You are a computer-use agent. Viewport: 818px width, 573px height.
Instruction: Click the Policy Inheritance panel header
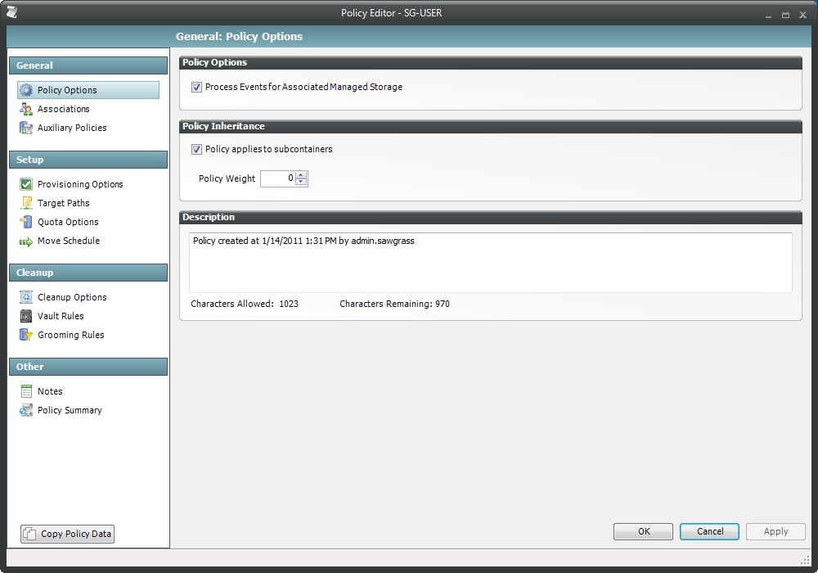point(490,126)
